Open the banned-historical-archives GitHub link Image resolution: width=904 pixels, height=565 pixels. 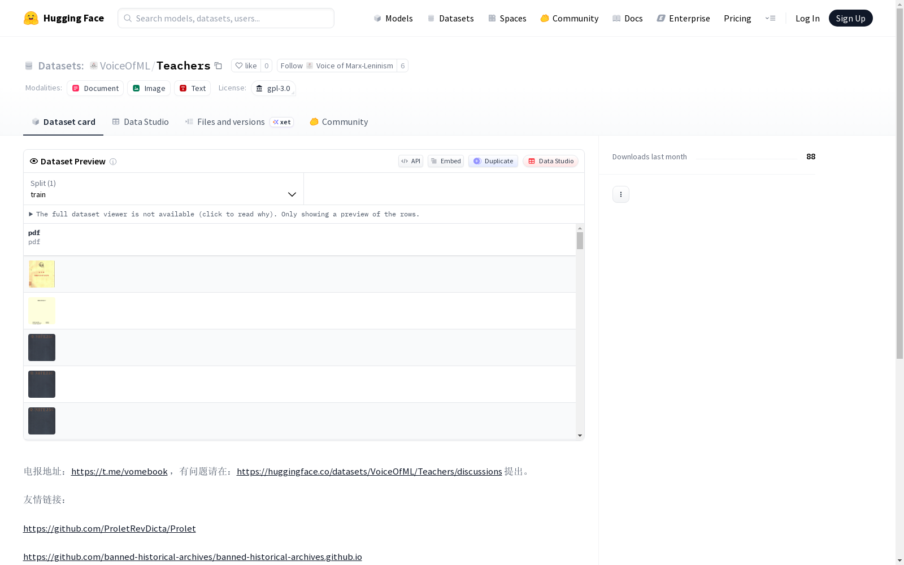point(193,557)
